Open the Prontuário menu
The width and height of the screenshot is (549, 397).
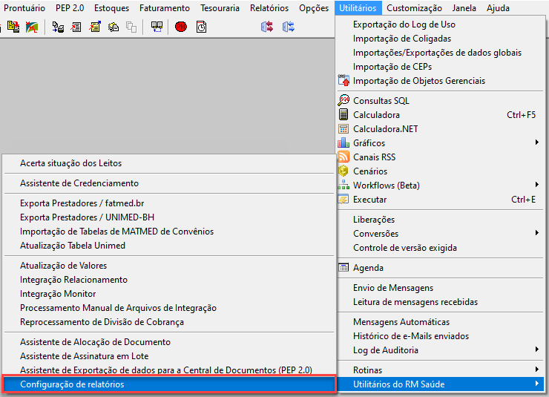pyautogui.click(x=24, y=7)
